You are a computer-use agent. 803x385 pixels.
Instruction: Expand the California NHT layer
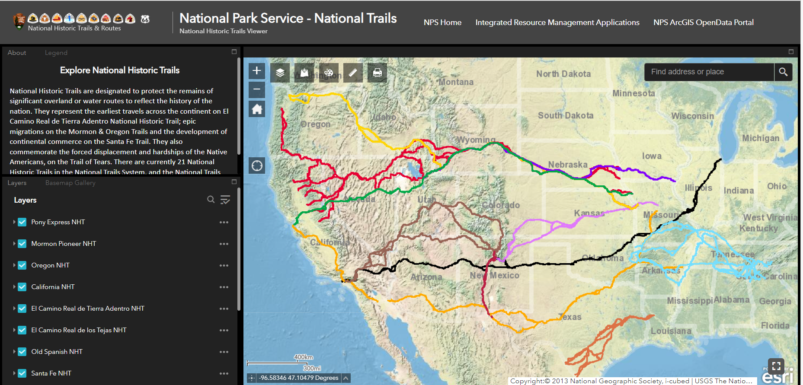click(14, 287)
